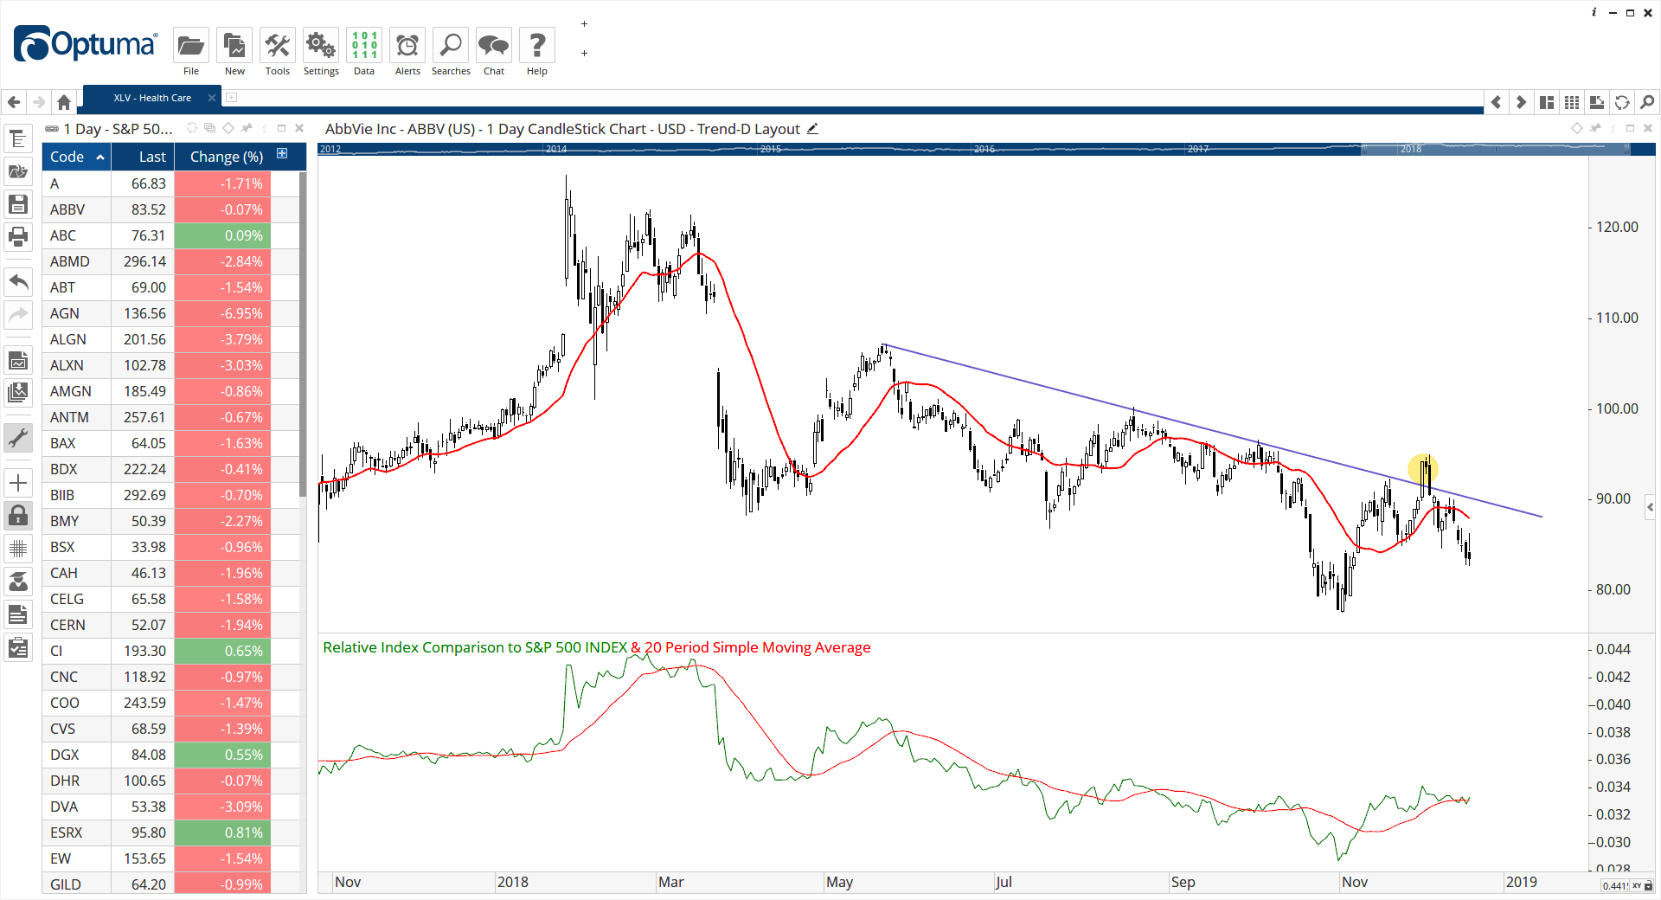The width and height of the screenshot is (1661, 900).
Task: Click the yellow highlighted marker on the chart
Action: coord(1422,469)
